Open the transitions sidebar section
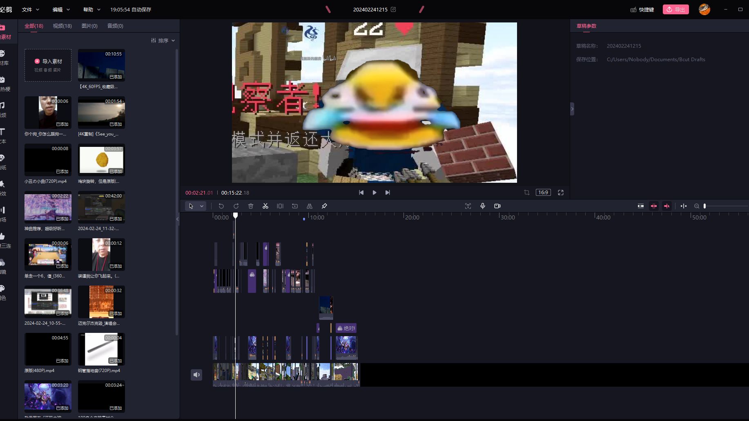 tap(3, 214)
